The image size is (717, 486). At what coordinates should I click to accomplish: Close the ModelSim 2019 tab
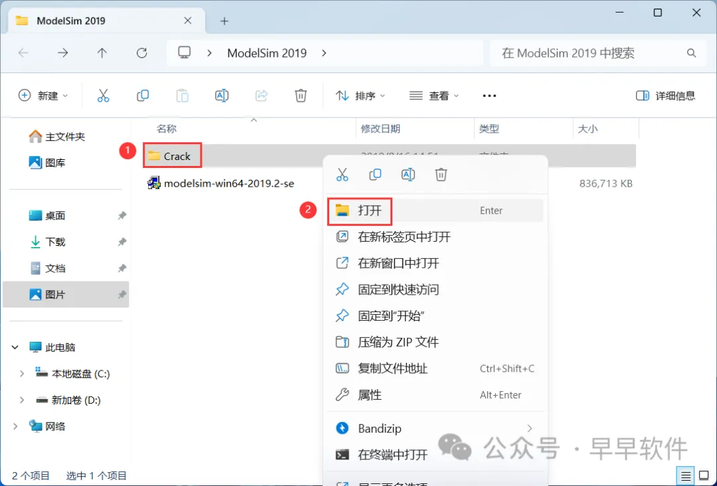[x=187, y=21]
